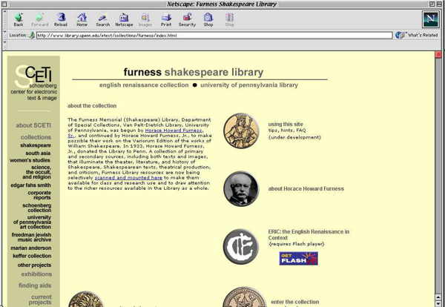Select south asia in the sidebar

[x=38, y=153]
